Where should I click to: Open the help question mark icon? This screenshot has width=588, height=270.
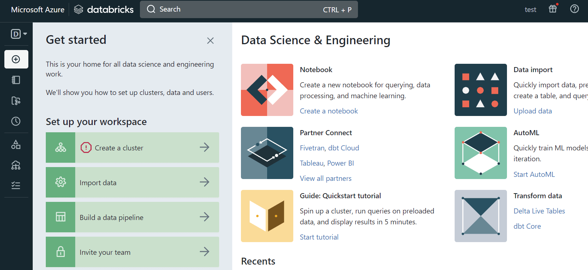(575, 9)
